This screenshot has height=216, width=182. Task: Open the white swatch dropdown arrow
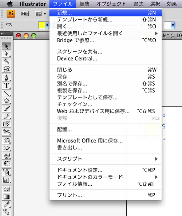[x=173, y=25]
